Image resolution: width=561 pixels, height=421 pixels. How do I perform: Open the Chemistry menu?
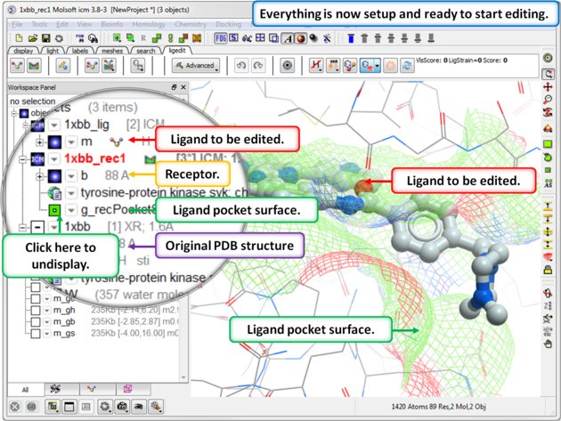point(190,24)
